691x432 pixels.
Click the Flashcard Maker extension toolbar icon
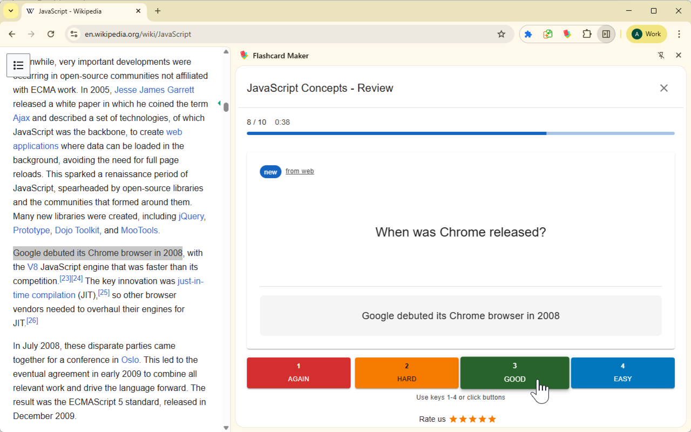(567, 34)
